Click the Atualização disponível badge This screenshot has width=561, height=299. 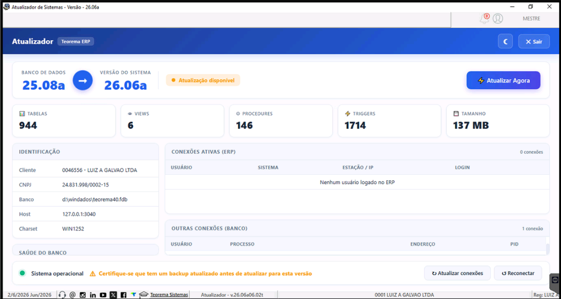click(203, 80)
